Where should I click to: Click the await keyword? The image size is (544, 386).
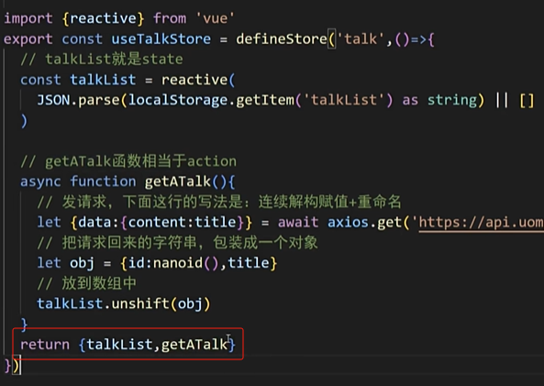pos(298,222)
